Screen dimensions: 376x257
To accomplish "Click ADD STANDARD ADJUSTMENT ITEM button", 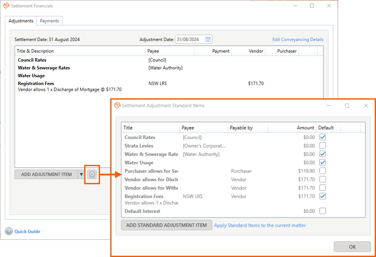I will (x=167, y=225).
